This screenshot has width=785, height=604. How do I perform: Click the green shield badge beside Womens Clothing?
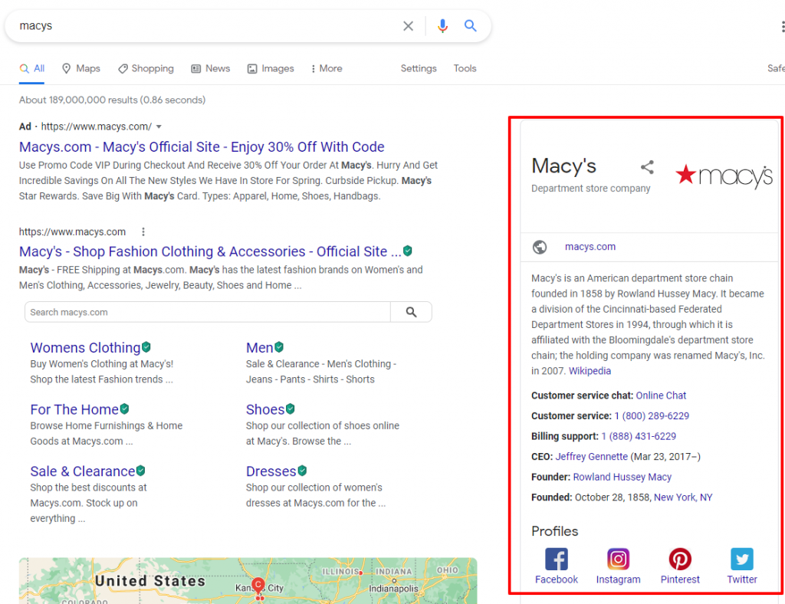coord(146,346)
